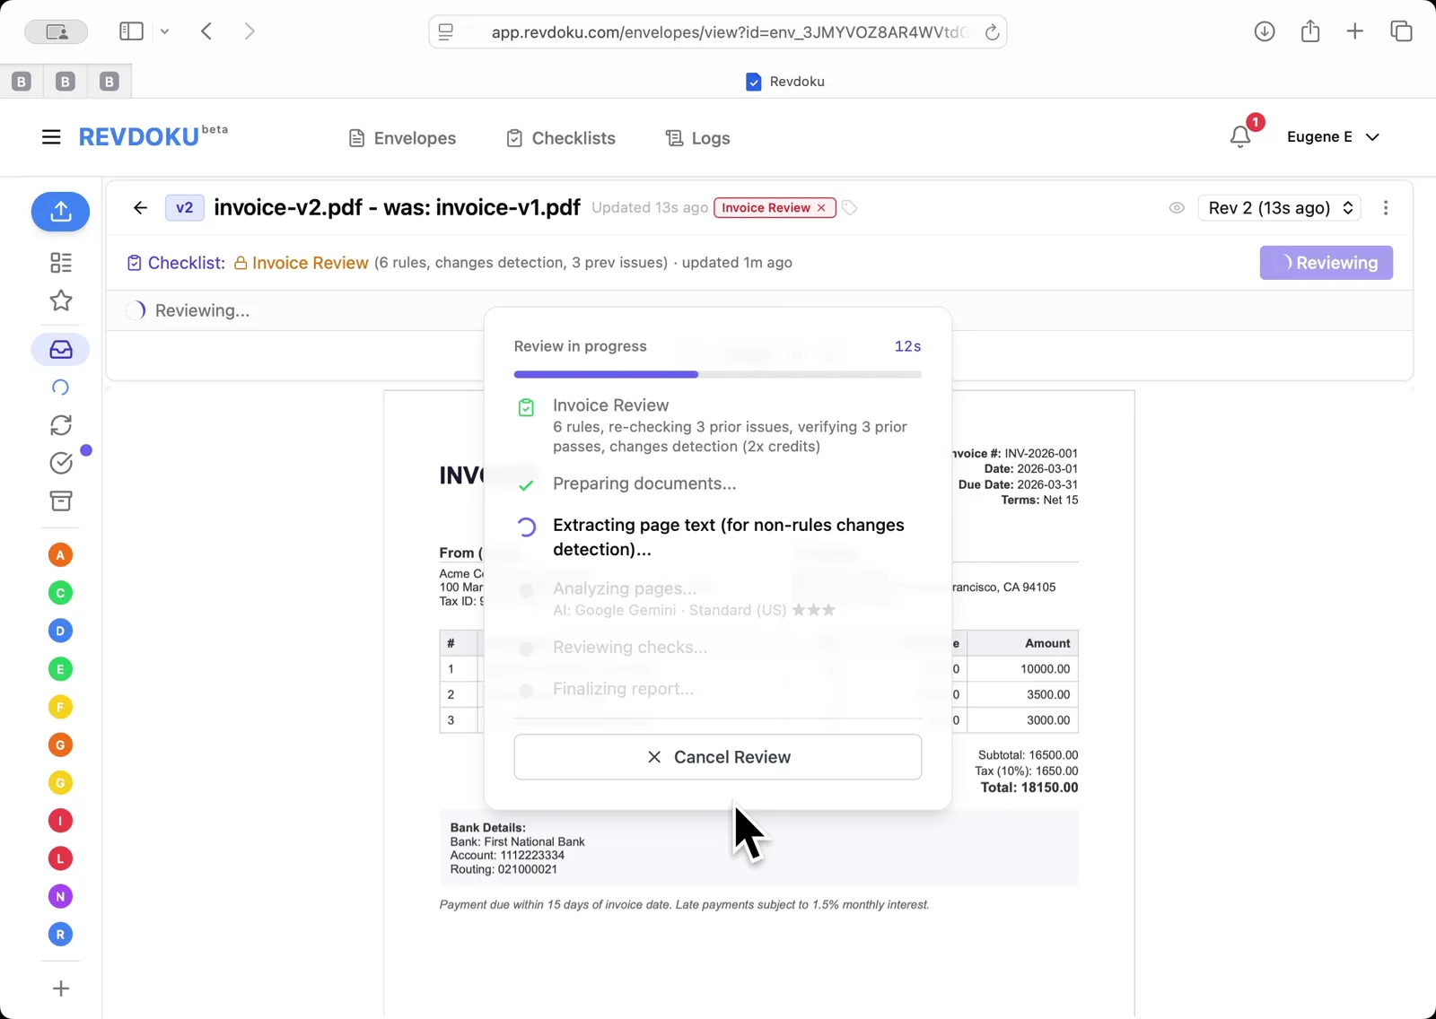This screenshot has width=1436, height=1019.
Task: Click the review progress bar
Action: pos(717,374)
